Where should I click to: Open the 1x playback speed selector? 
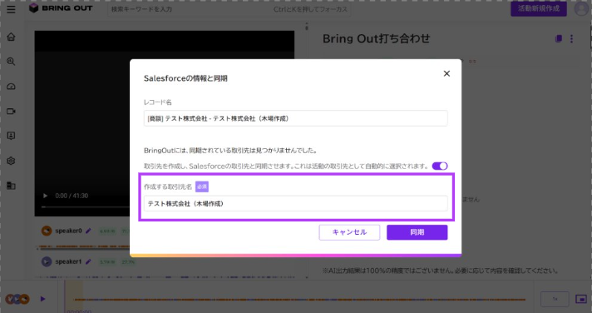pyautogui.click(x=555, y=299)
